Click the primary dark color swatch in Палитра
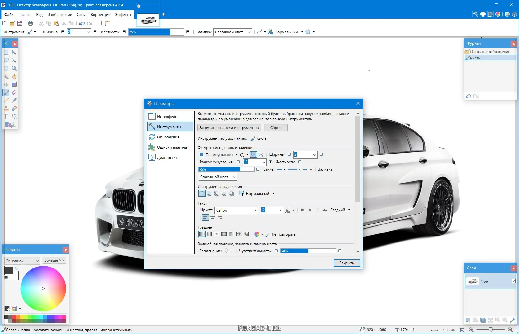519x334 pixels. pos(9,270)
